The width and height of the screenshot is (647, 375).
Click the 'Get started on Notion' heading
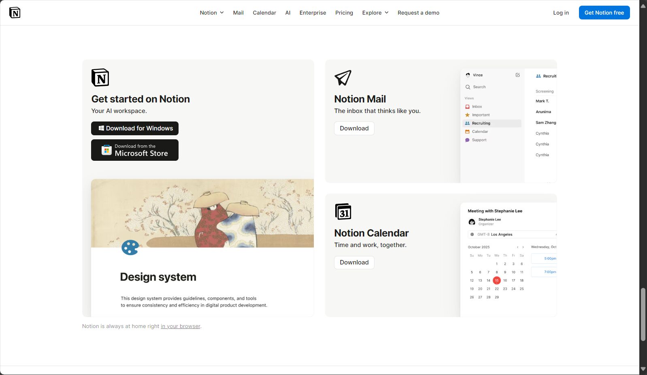[140, 99]
